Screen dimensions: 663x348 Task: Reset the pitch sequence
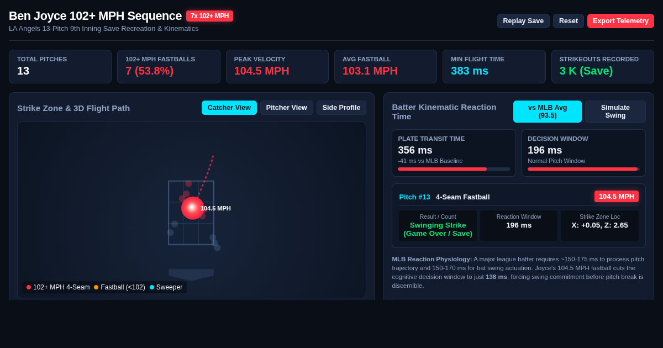coord(569,21)
